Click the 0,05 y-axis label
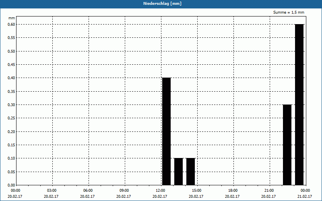The width and height of the screenshot is (322, 201). click(x=11, y=172)
